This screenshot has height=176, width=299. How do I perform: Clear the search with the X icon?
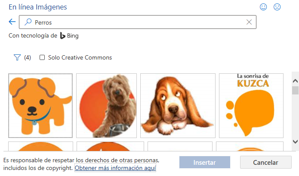[249, 22]
